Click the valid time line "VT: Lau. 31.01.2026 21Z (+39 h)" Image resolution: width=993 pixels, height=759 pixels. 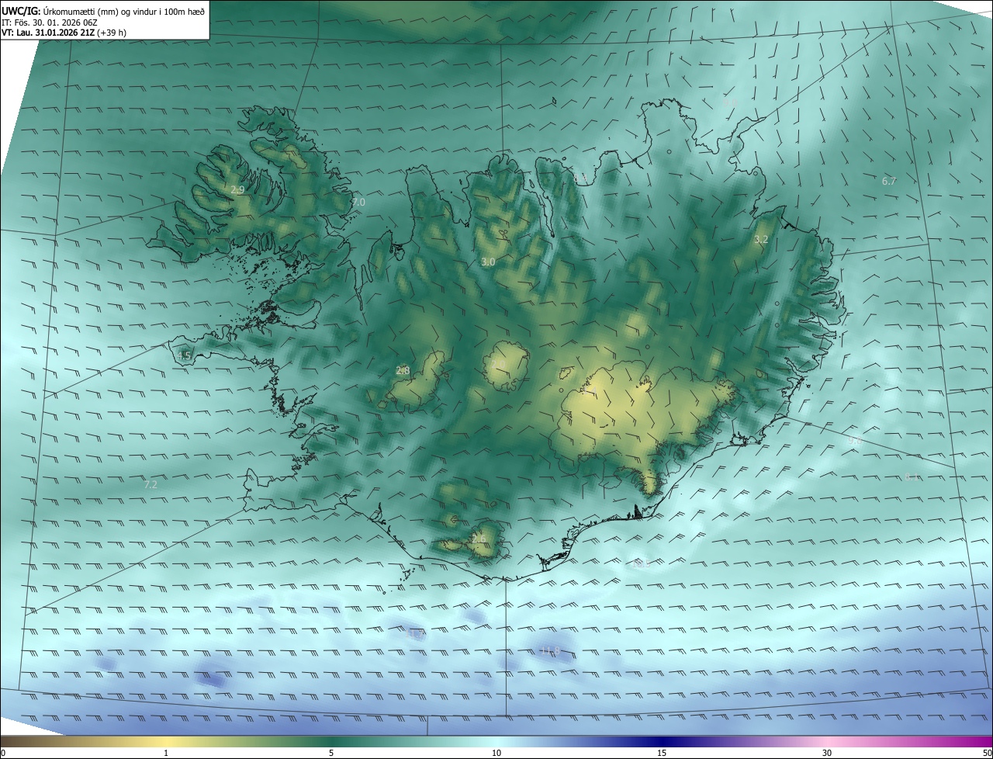pos(64,33)
